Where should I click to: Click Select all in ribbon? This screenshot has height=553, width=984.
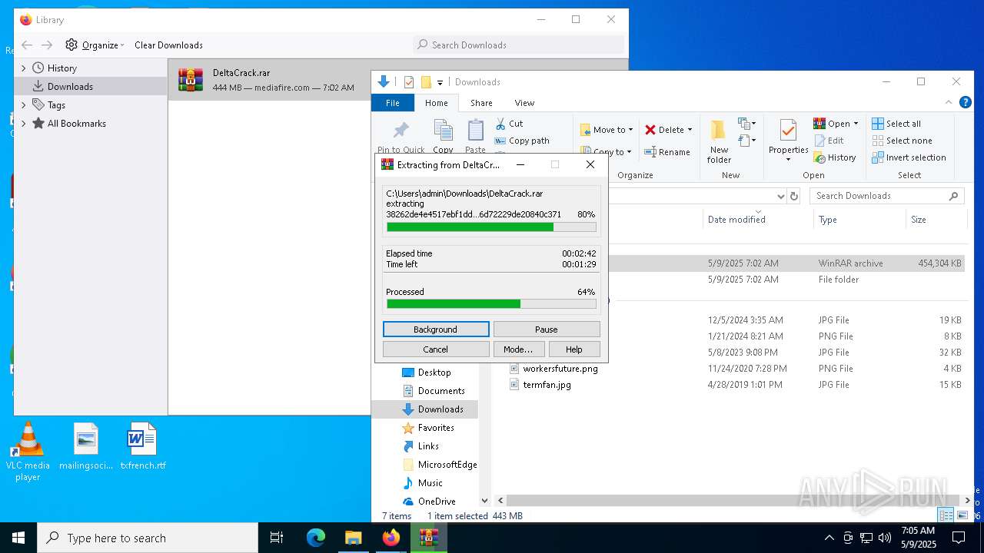[896, 124]
